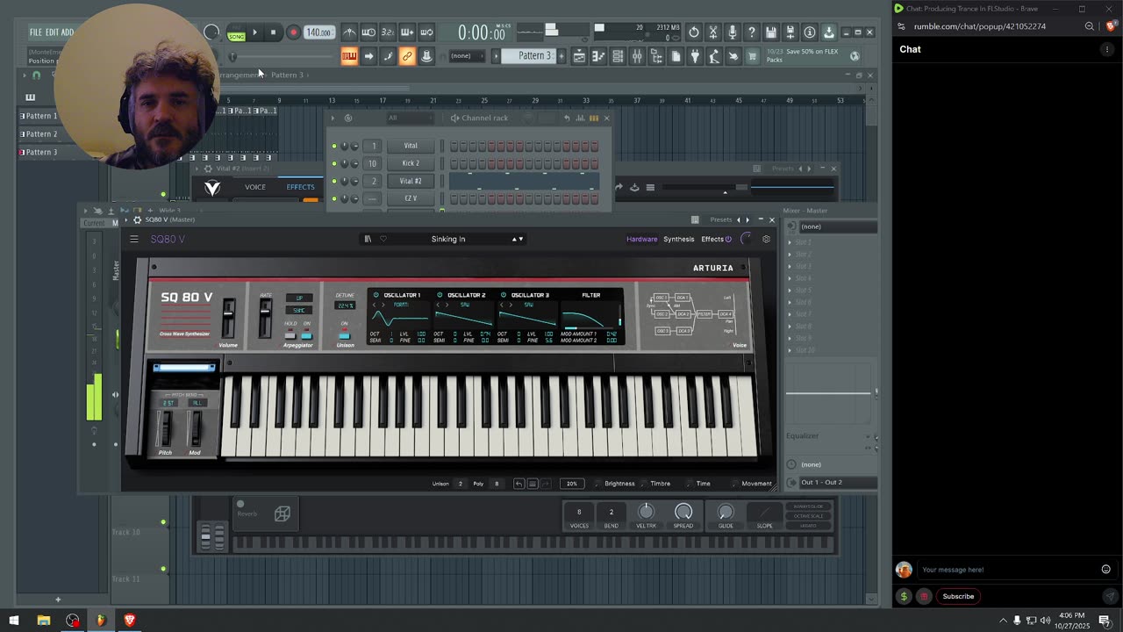Select the Vital #2 channel button
The width and height of the screenshot is (1123, 632).
pos(411,181)
